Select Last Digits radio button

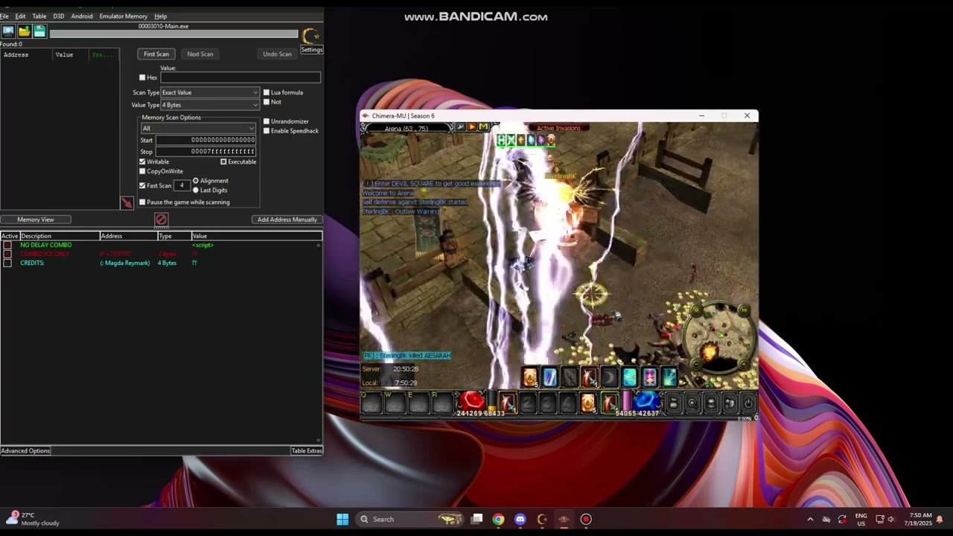click(196, 191)
